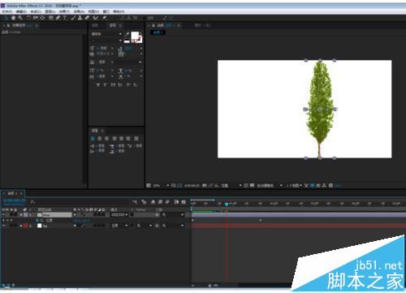This screenshot has height=293, width=406.
Task: Select the Rectangle shape tool
Action: click(x=51, y=18)
